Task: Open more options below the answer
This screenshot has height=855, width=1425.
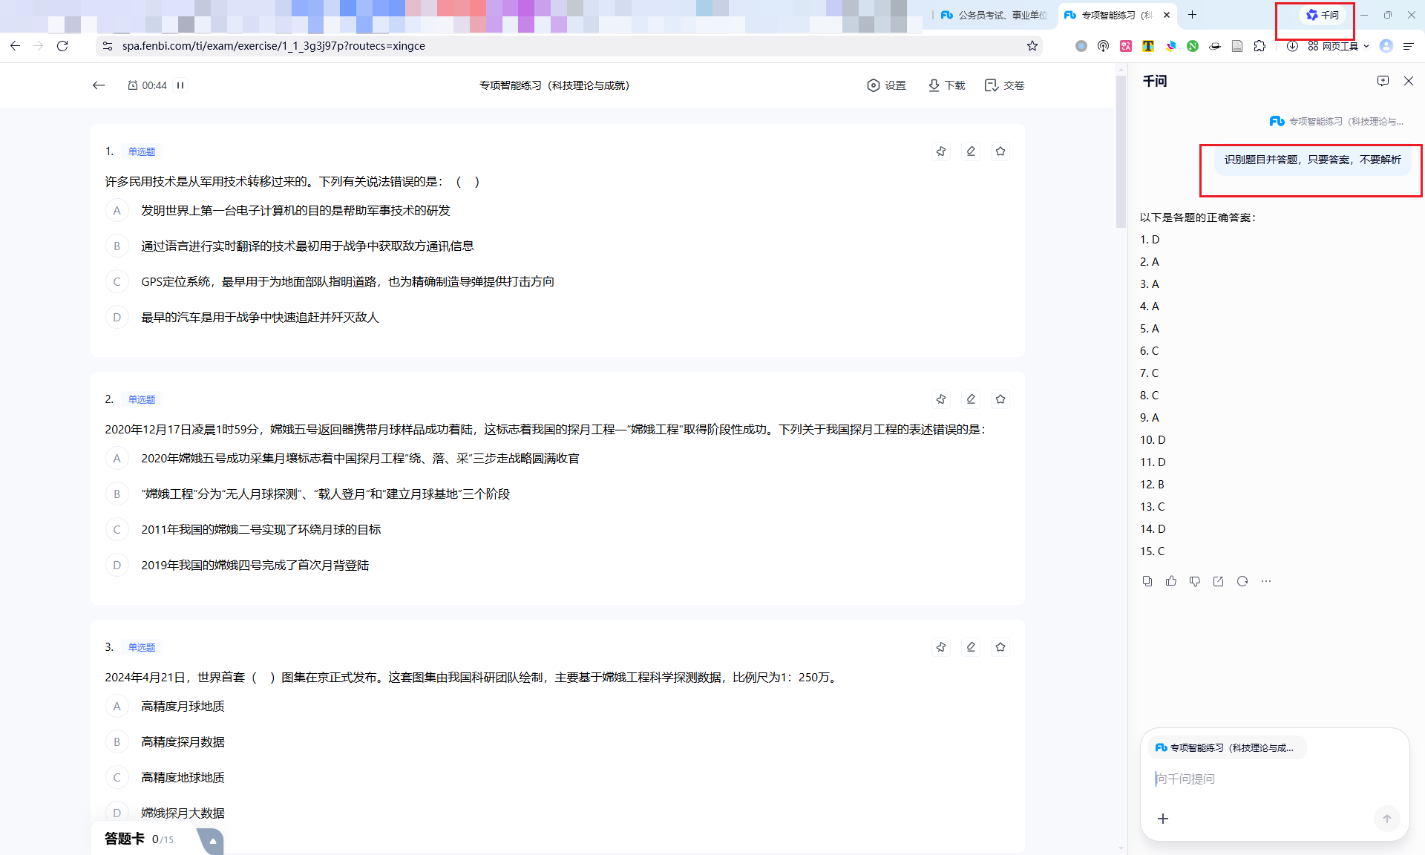Action: pos(1266,581)
